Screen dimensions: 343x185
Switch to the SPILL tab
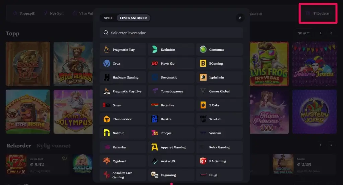coord(109,18)
